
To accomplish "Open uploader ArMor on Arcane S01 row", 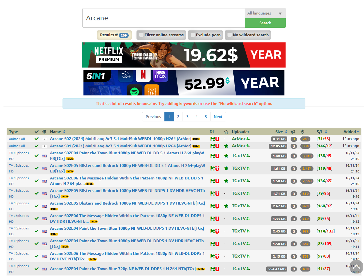I will click(239, 146).
